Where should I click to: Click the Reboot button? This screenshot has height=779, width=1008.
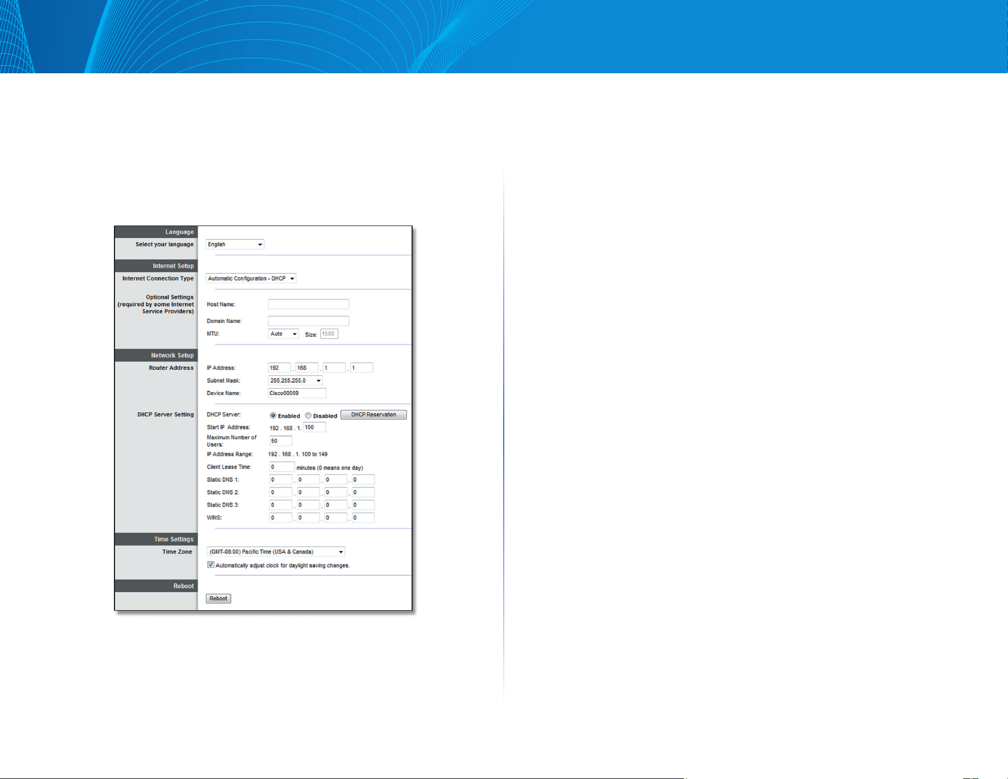218,599
